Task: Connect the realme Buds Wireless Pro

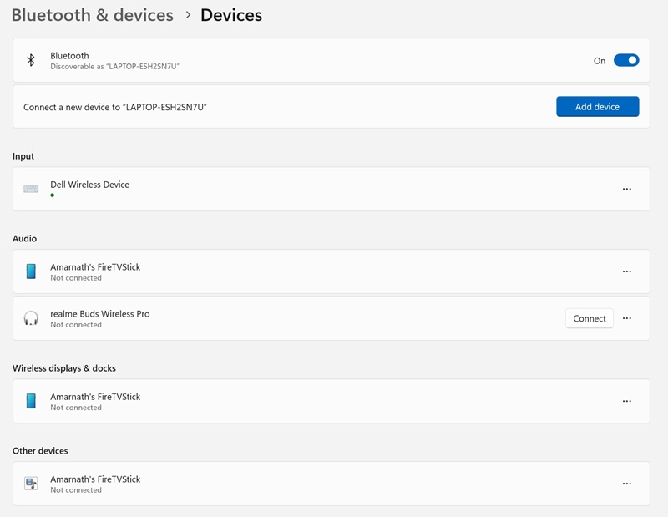Action: pos(589,318)
